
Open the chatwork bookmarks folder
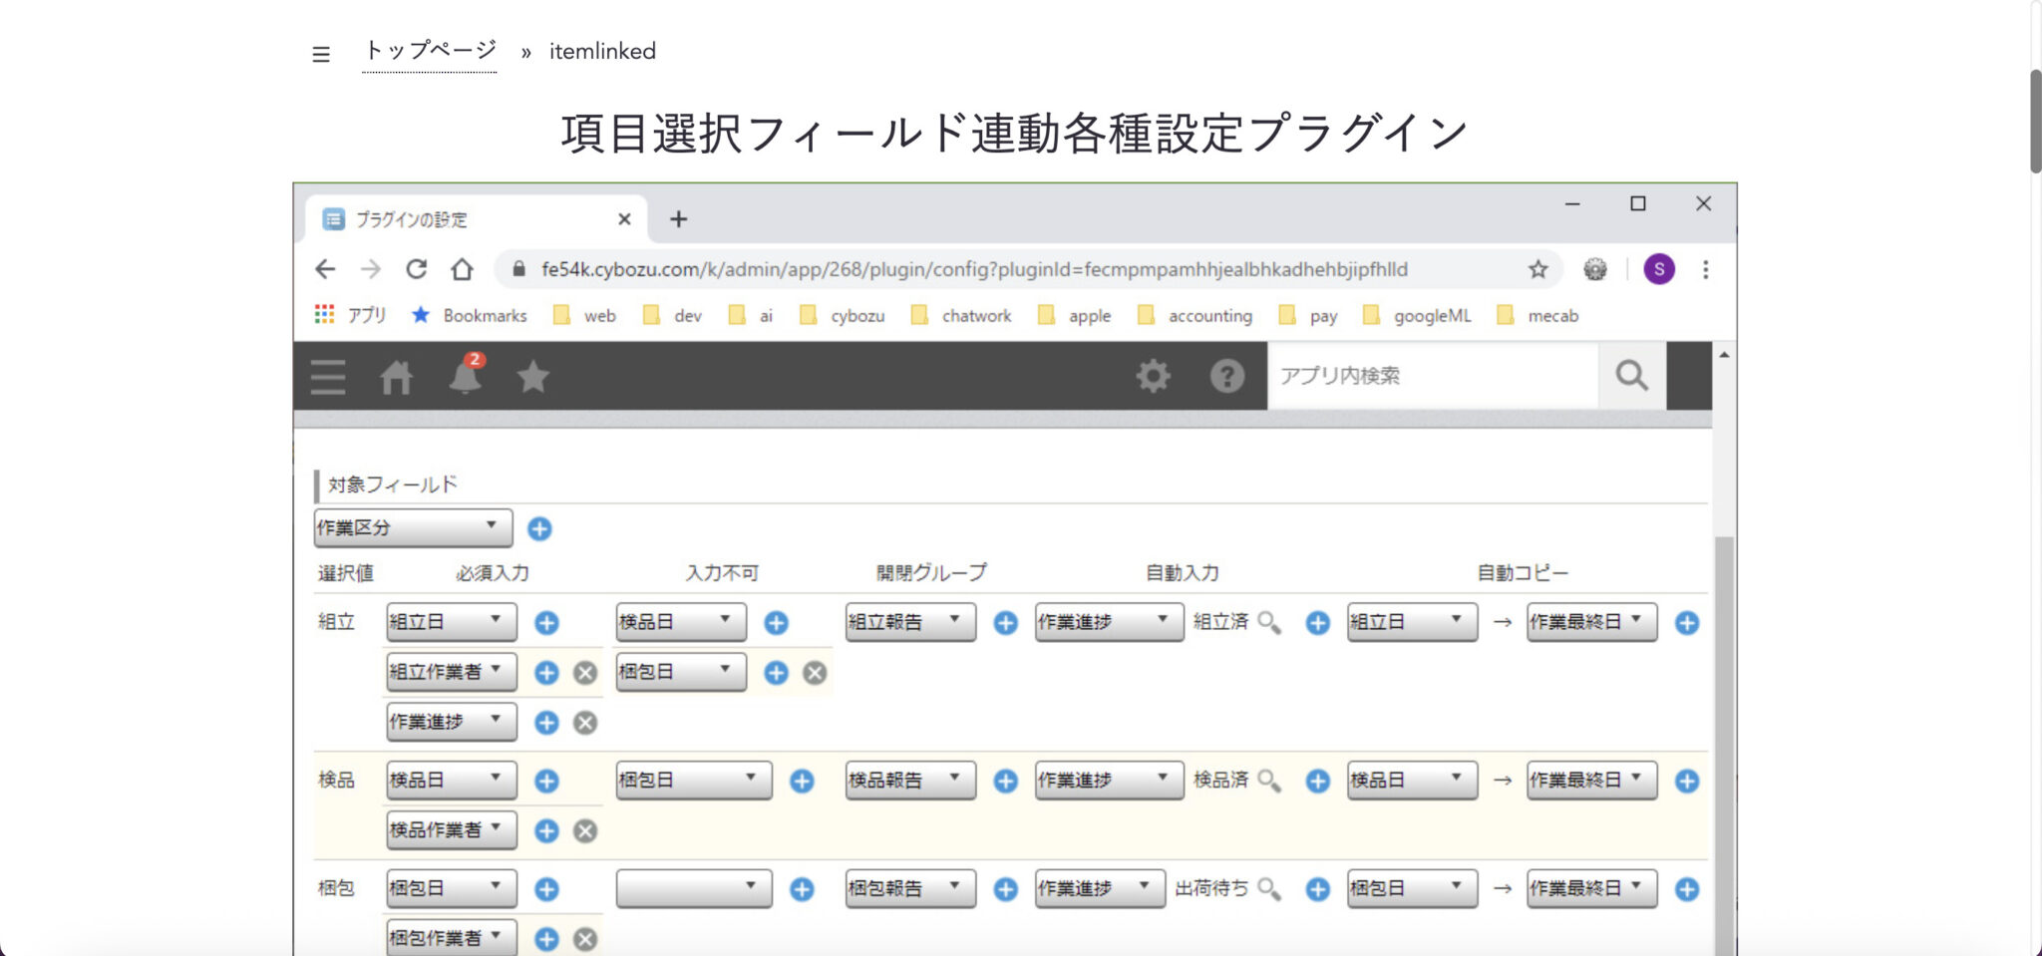pos(976,315)
